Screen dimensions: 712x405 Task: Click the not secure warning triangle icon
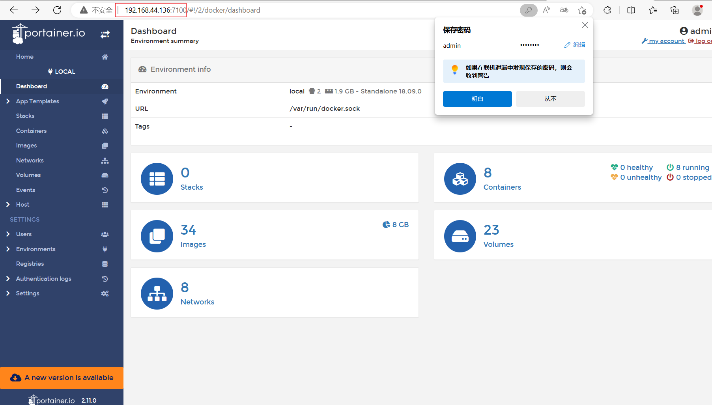(x=84, y=10)
